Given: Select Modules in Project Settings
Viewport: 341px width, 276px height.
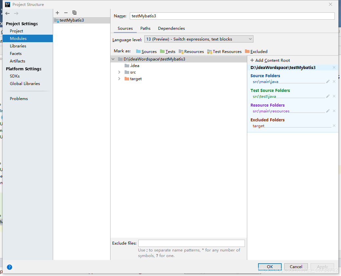Looking at the screenshot, I should (28, 38).
